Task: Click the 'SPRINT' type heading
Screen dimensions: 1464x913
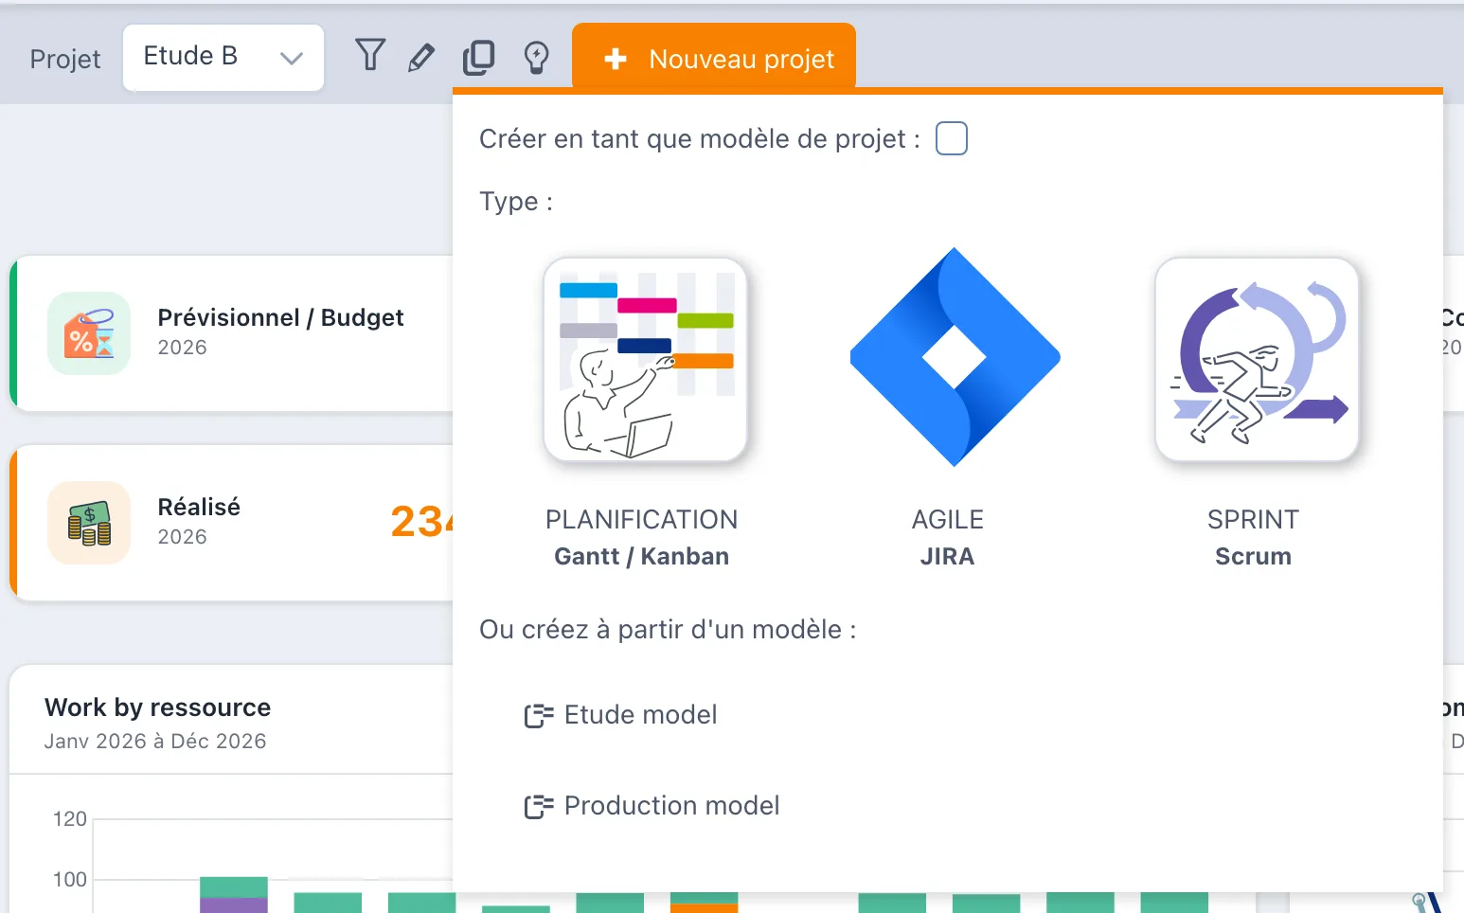Action: [1253, 519]
